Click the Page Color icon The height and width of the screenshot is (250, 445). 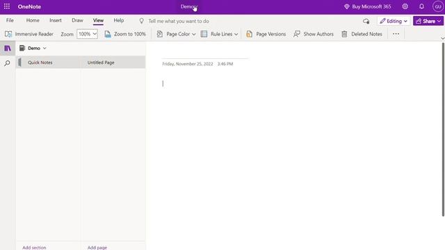160,34
